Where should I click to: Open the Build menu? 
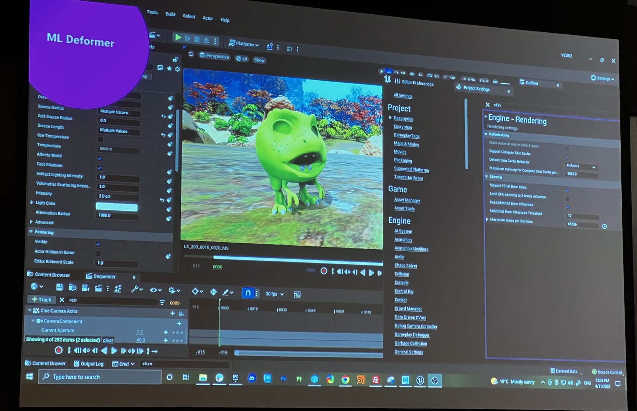click(x=170, y=14)
